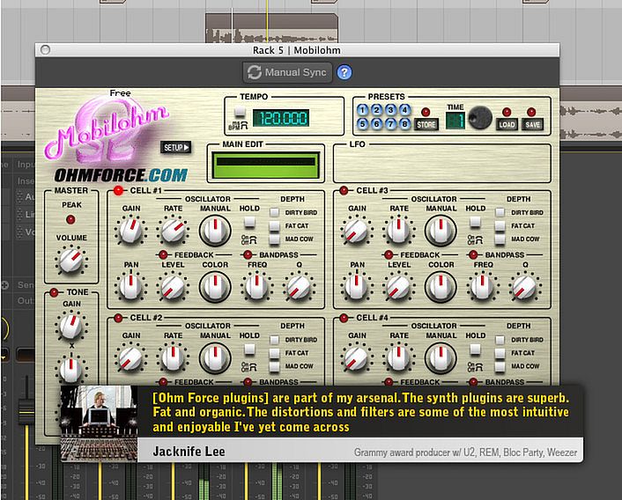Screen dimensions: 622x500
Task: Toggle Cell #1 HOLD button
Action: coord(249,222)
